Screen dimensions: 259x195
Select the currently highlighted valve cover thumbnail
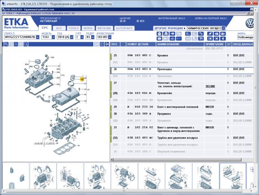233,176
